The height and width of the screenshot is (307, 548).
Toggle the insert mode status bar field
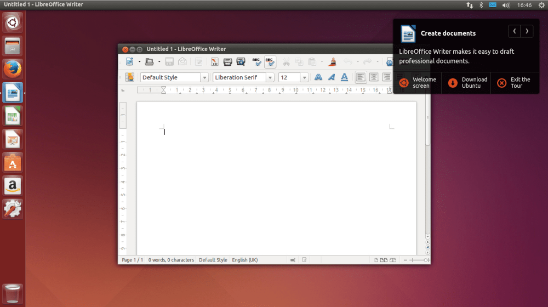(x=293, y=260)
